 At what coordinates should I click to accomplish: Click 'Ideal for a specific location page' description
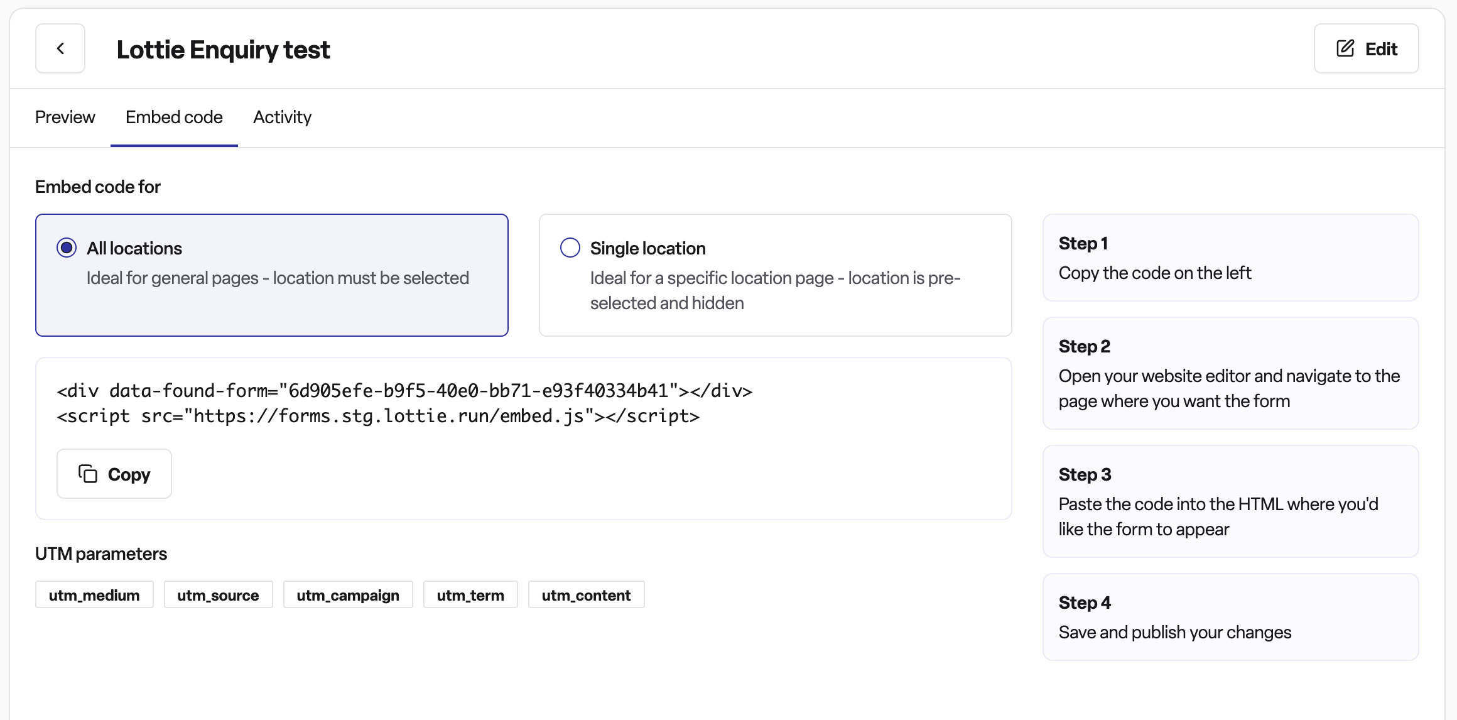tap(775, 290)
